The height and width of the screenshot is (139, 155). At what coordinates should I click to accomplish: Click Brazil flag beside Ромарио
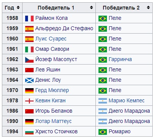pos(103,132)
